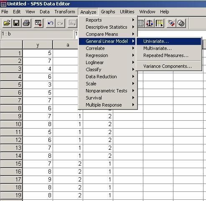Click the a cell in row 9
The width and height of the screenshot is (206, 201).
point(68,116)
